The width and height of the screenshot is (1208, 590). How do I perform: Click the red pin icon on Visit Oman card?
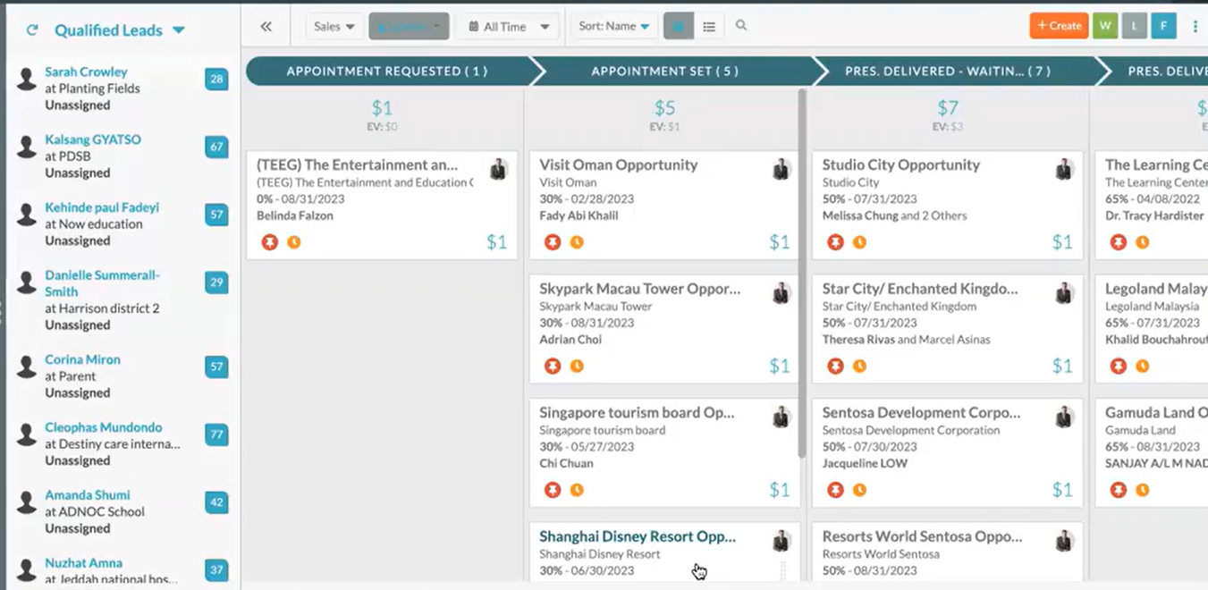pos(553,242)
